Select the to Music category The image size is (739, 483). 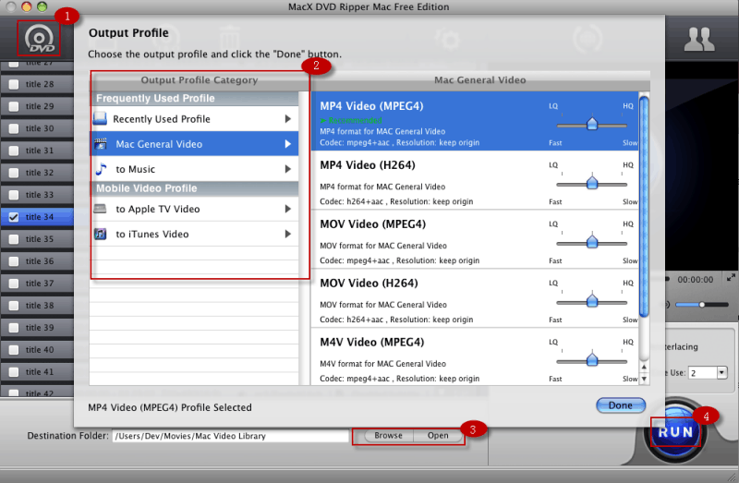(x=194, y=169)
